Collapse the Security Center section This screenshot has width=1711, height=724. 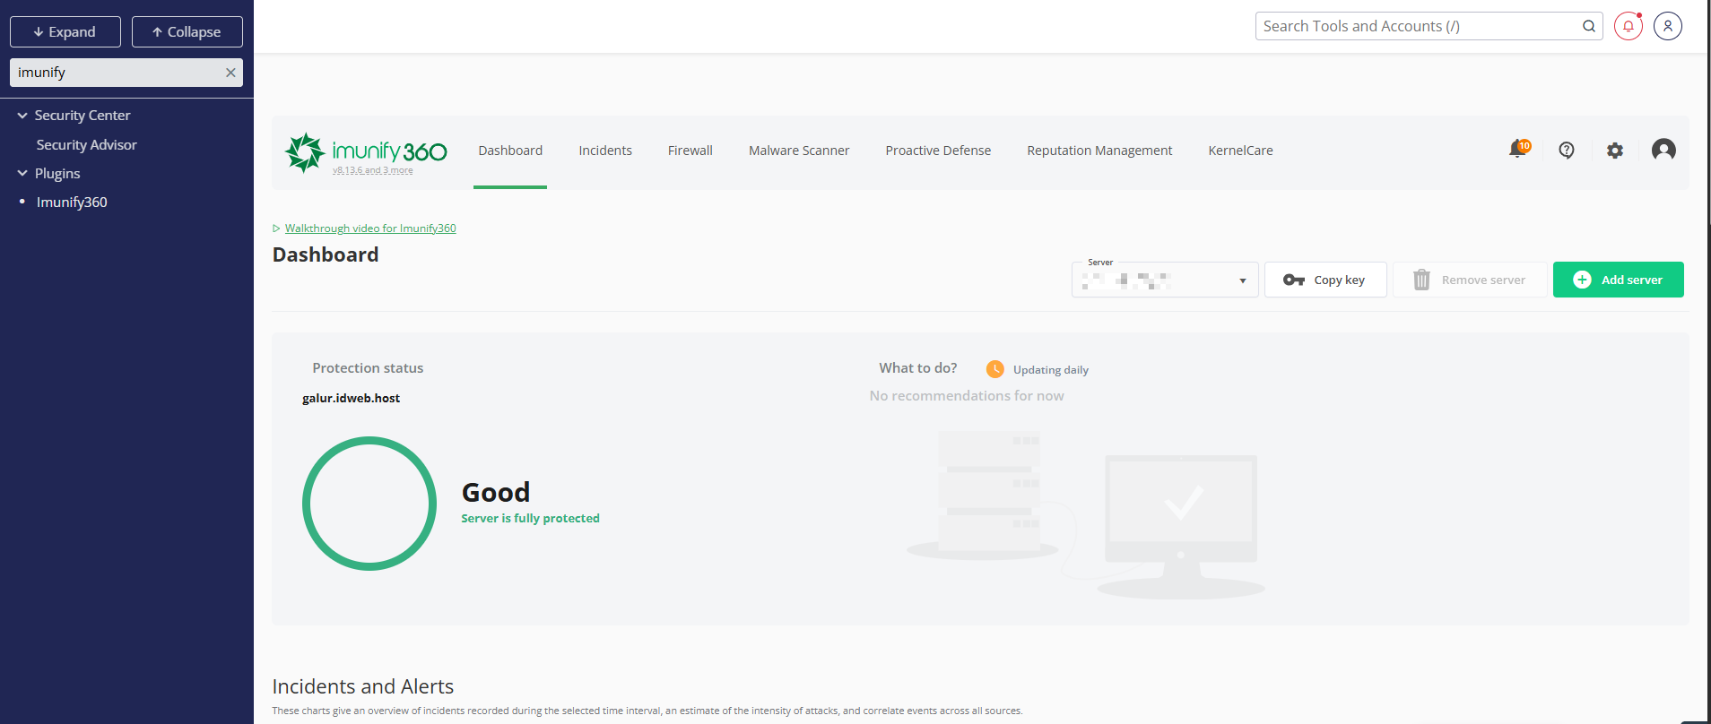22,116
